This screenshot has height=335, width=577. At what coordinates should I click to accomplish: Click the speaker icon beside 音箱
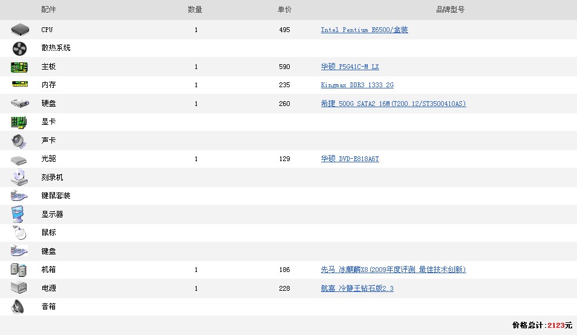coord(18,307)
